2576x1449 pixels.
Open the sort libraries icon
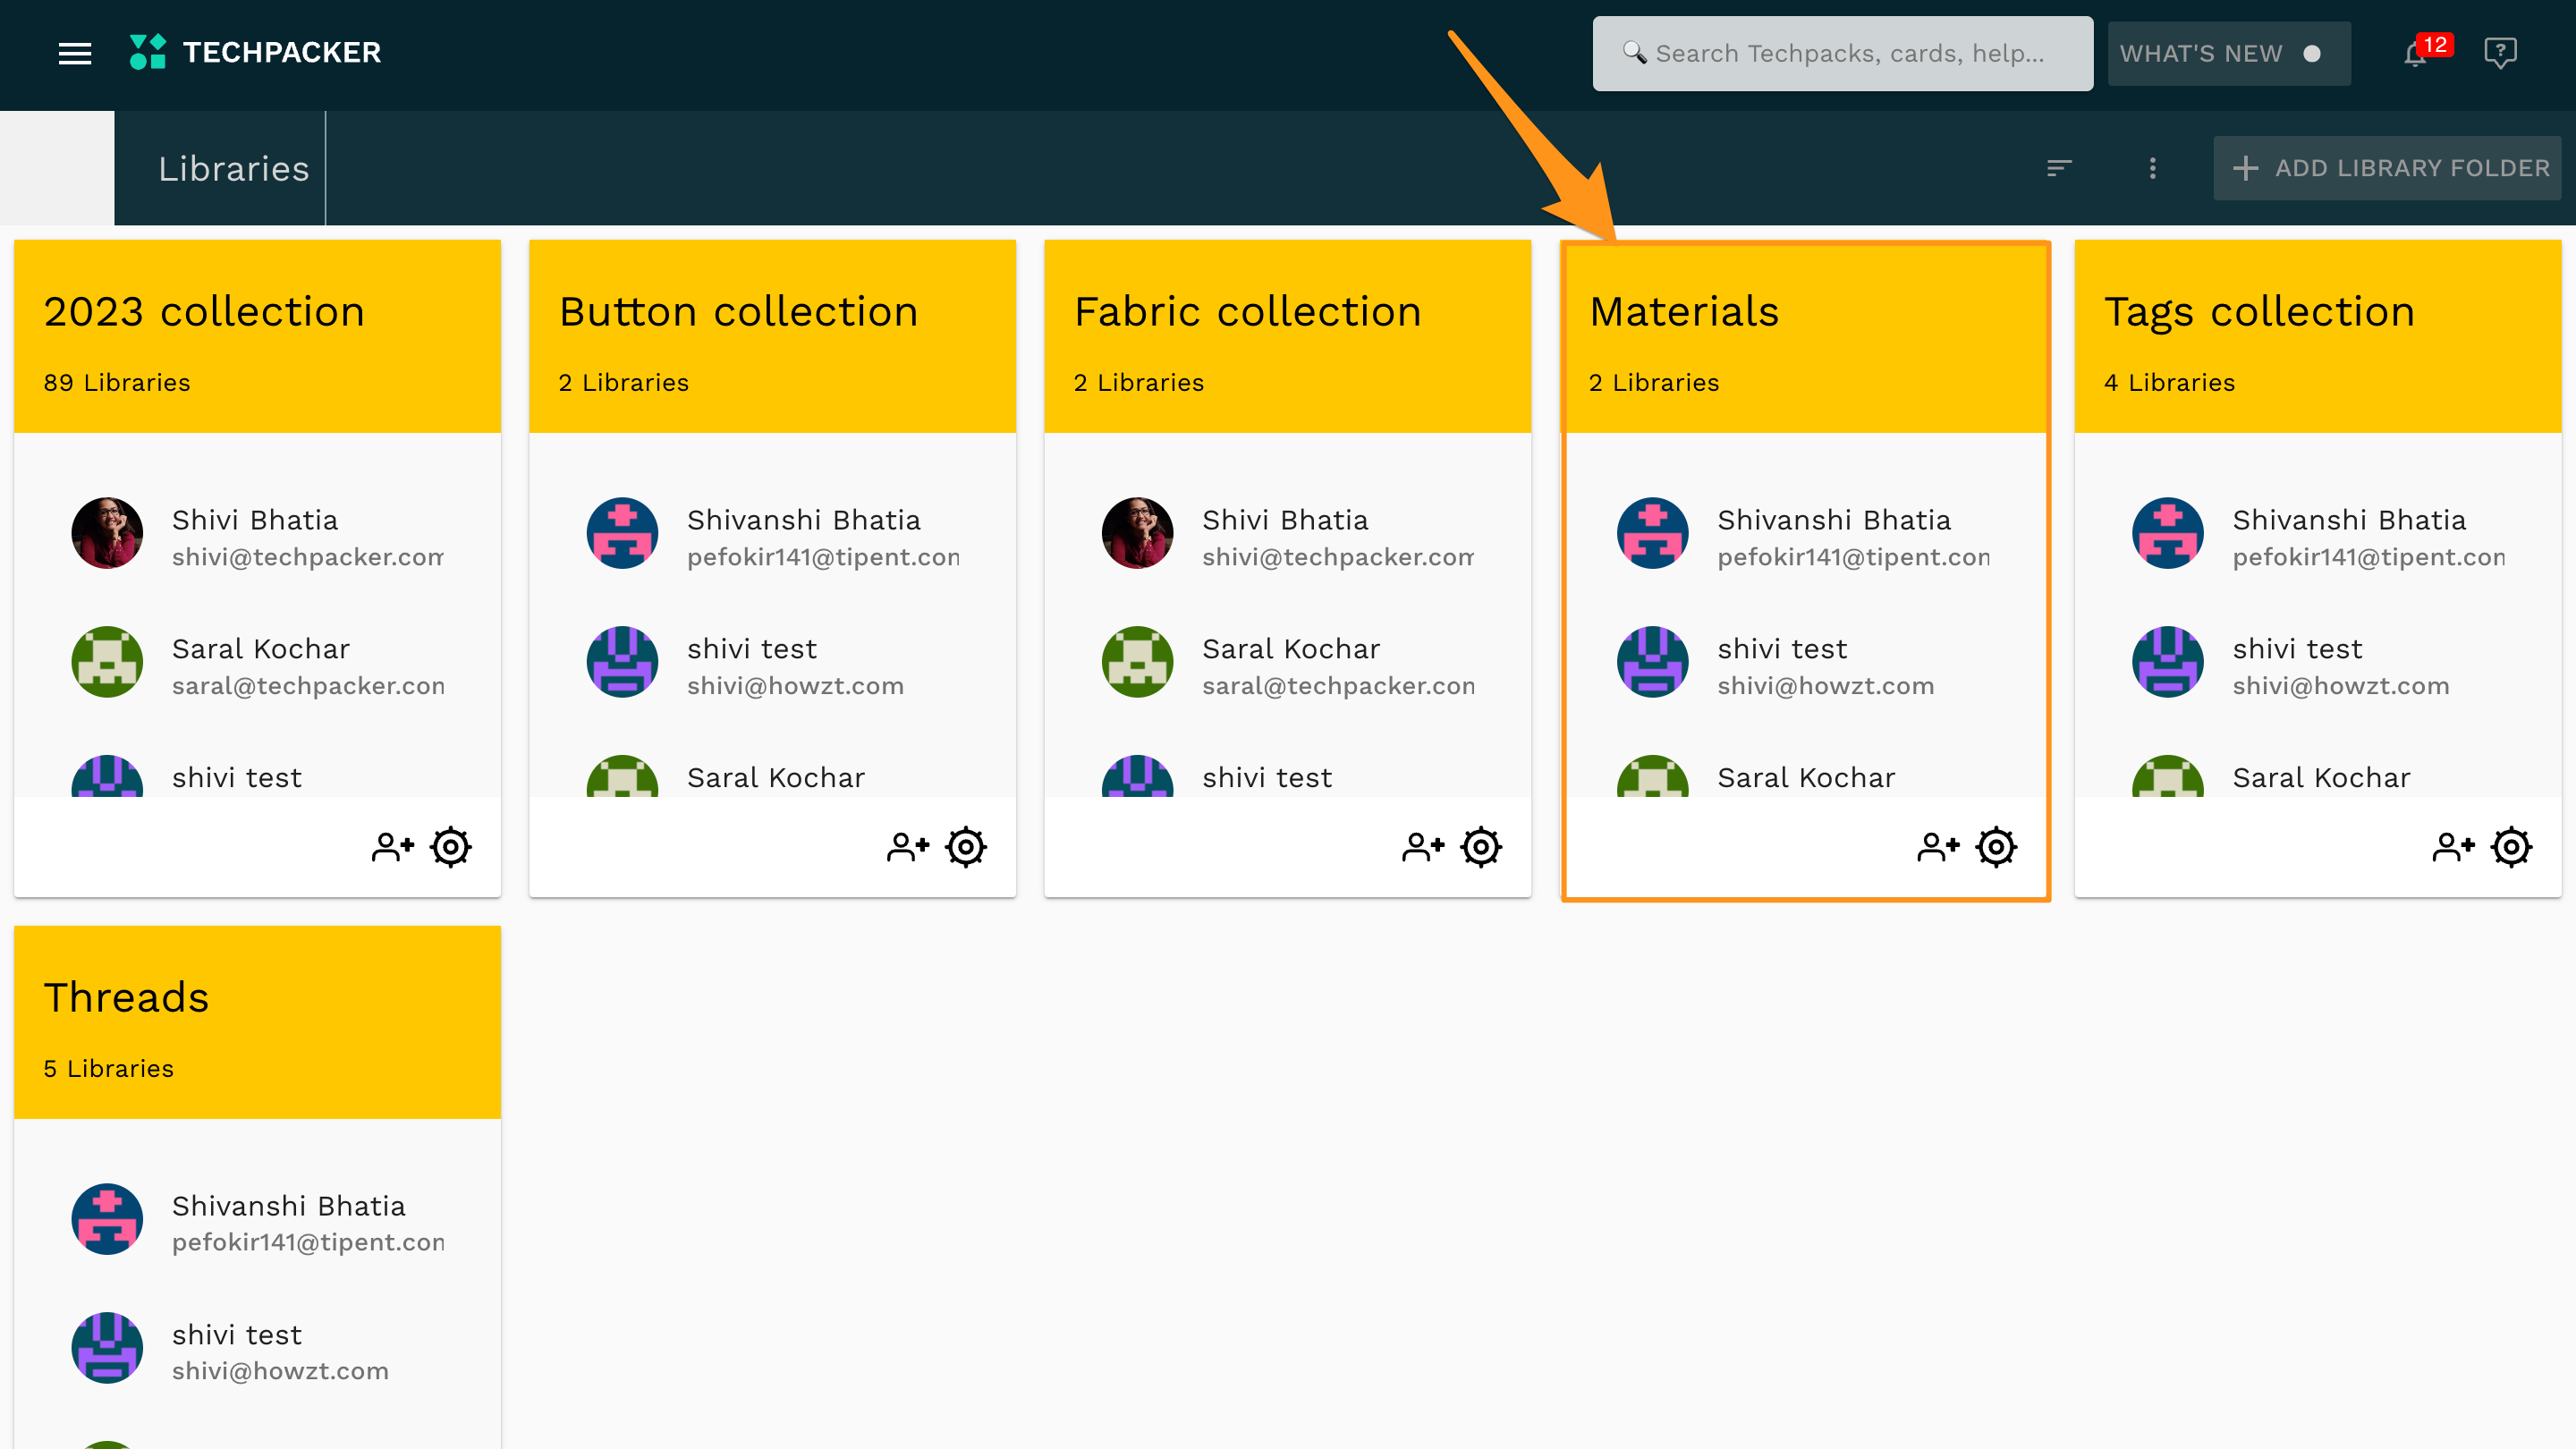point(2058,168)
